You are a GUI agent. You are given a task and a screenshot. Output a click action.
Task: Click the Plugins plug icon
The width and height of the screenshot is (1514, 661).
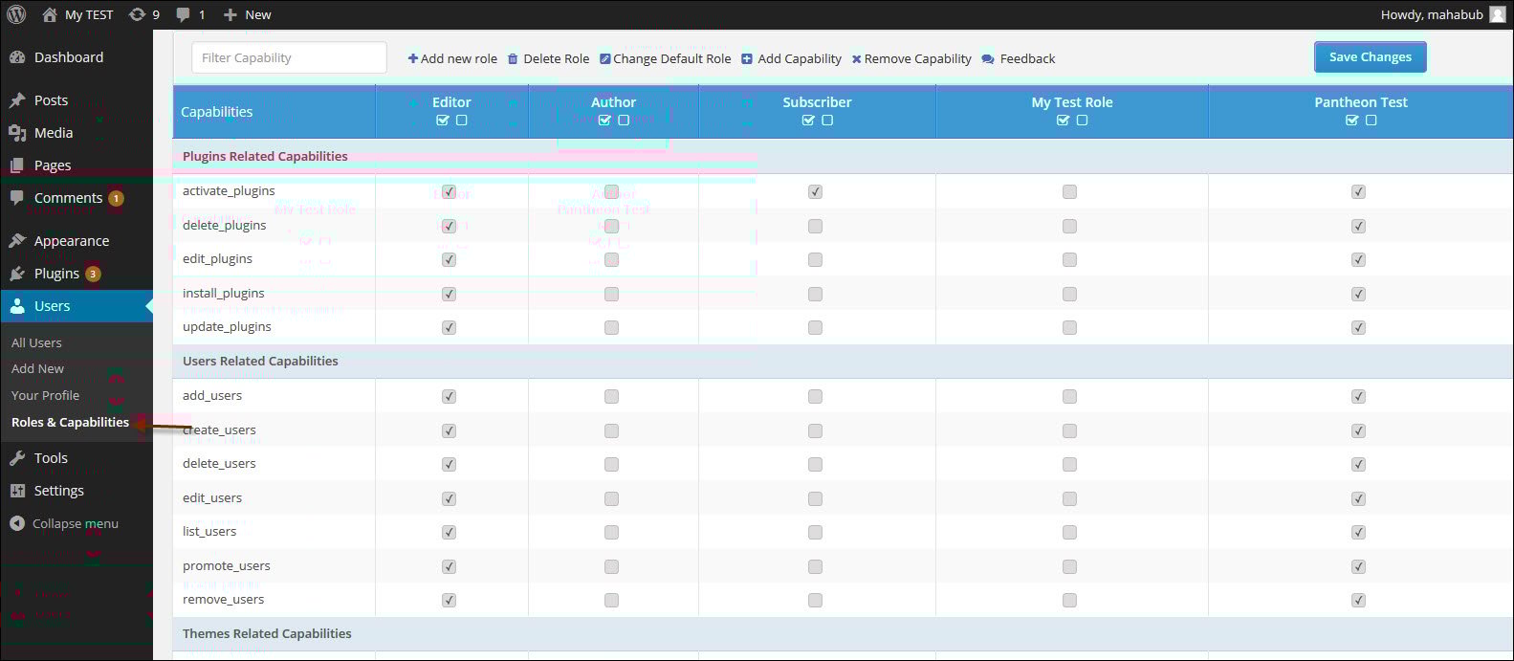(x=17, y=274)
